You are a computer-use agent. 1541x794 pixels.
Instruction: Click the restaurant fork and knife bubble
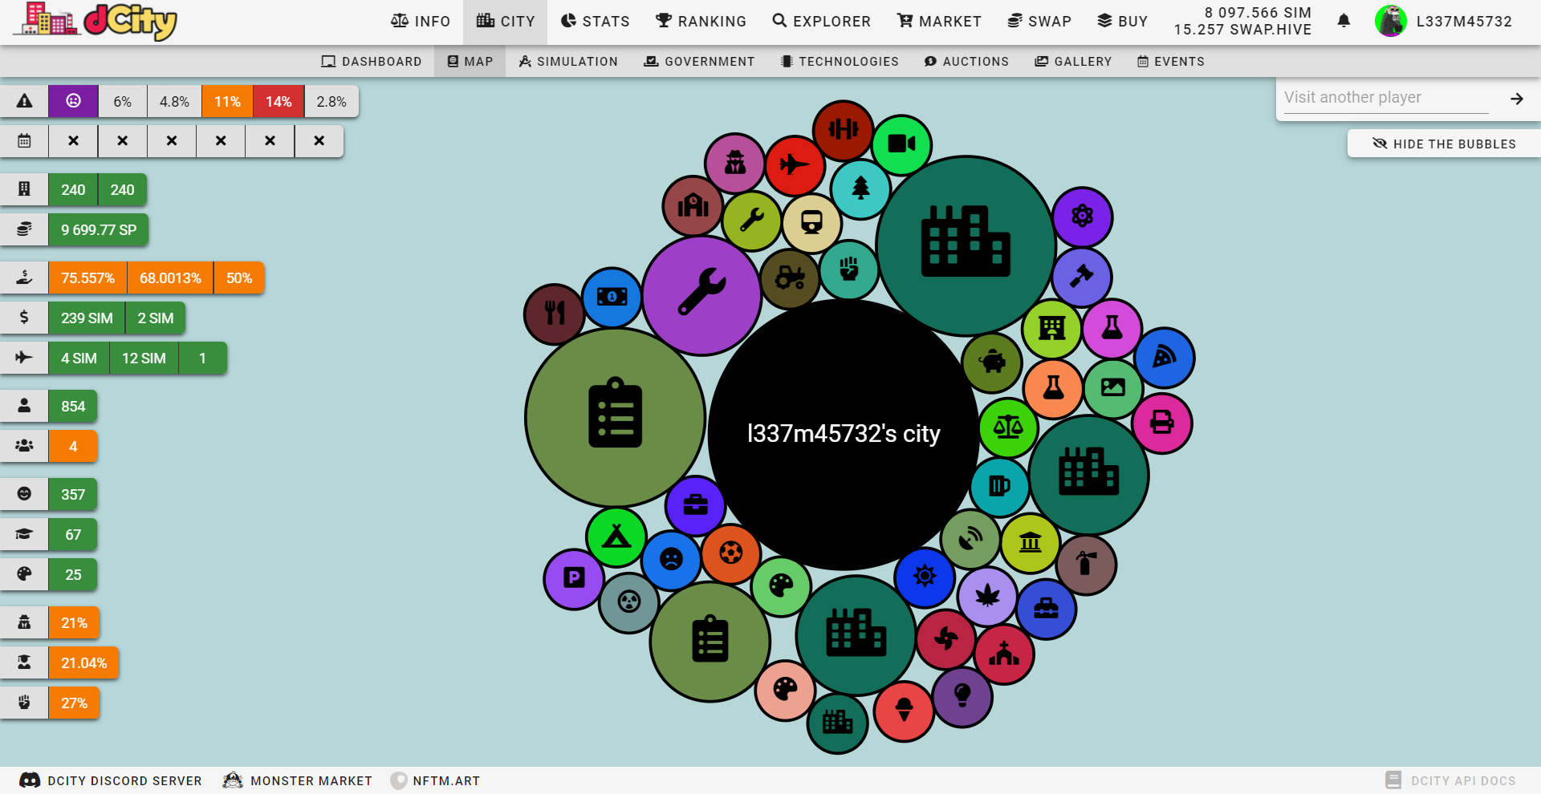554,314
